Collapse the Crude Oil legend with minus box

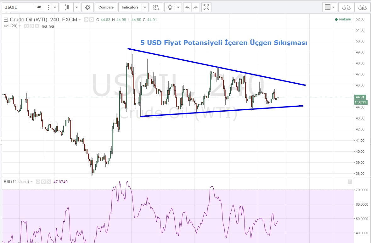click(5, 20)
